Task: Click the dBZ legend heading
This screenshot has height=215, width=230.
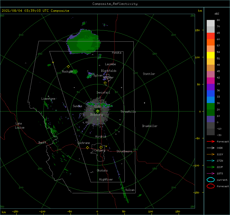Action: click(217, 14)
